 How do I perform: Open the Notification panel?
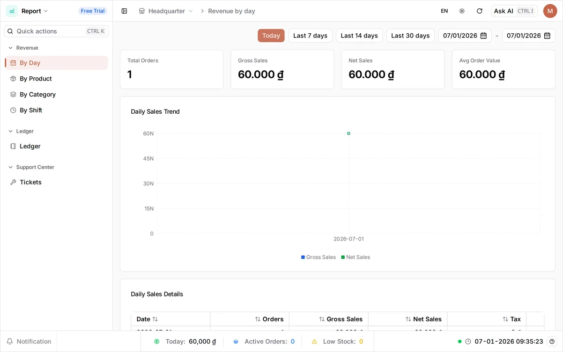29,341
